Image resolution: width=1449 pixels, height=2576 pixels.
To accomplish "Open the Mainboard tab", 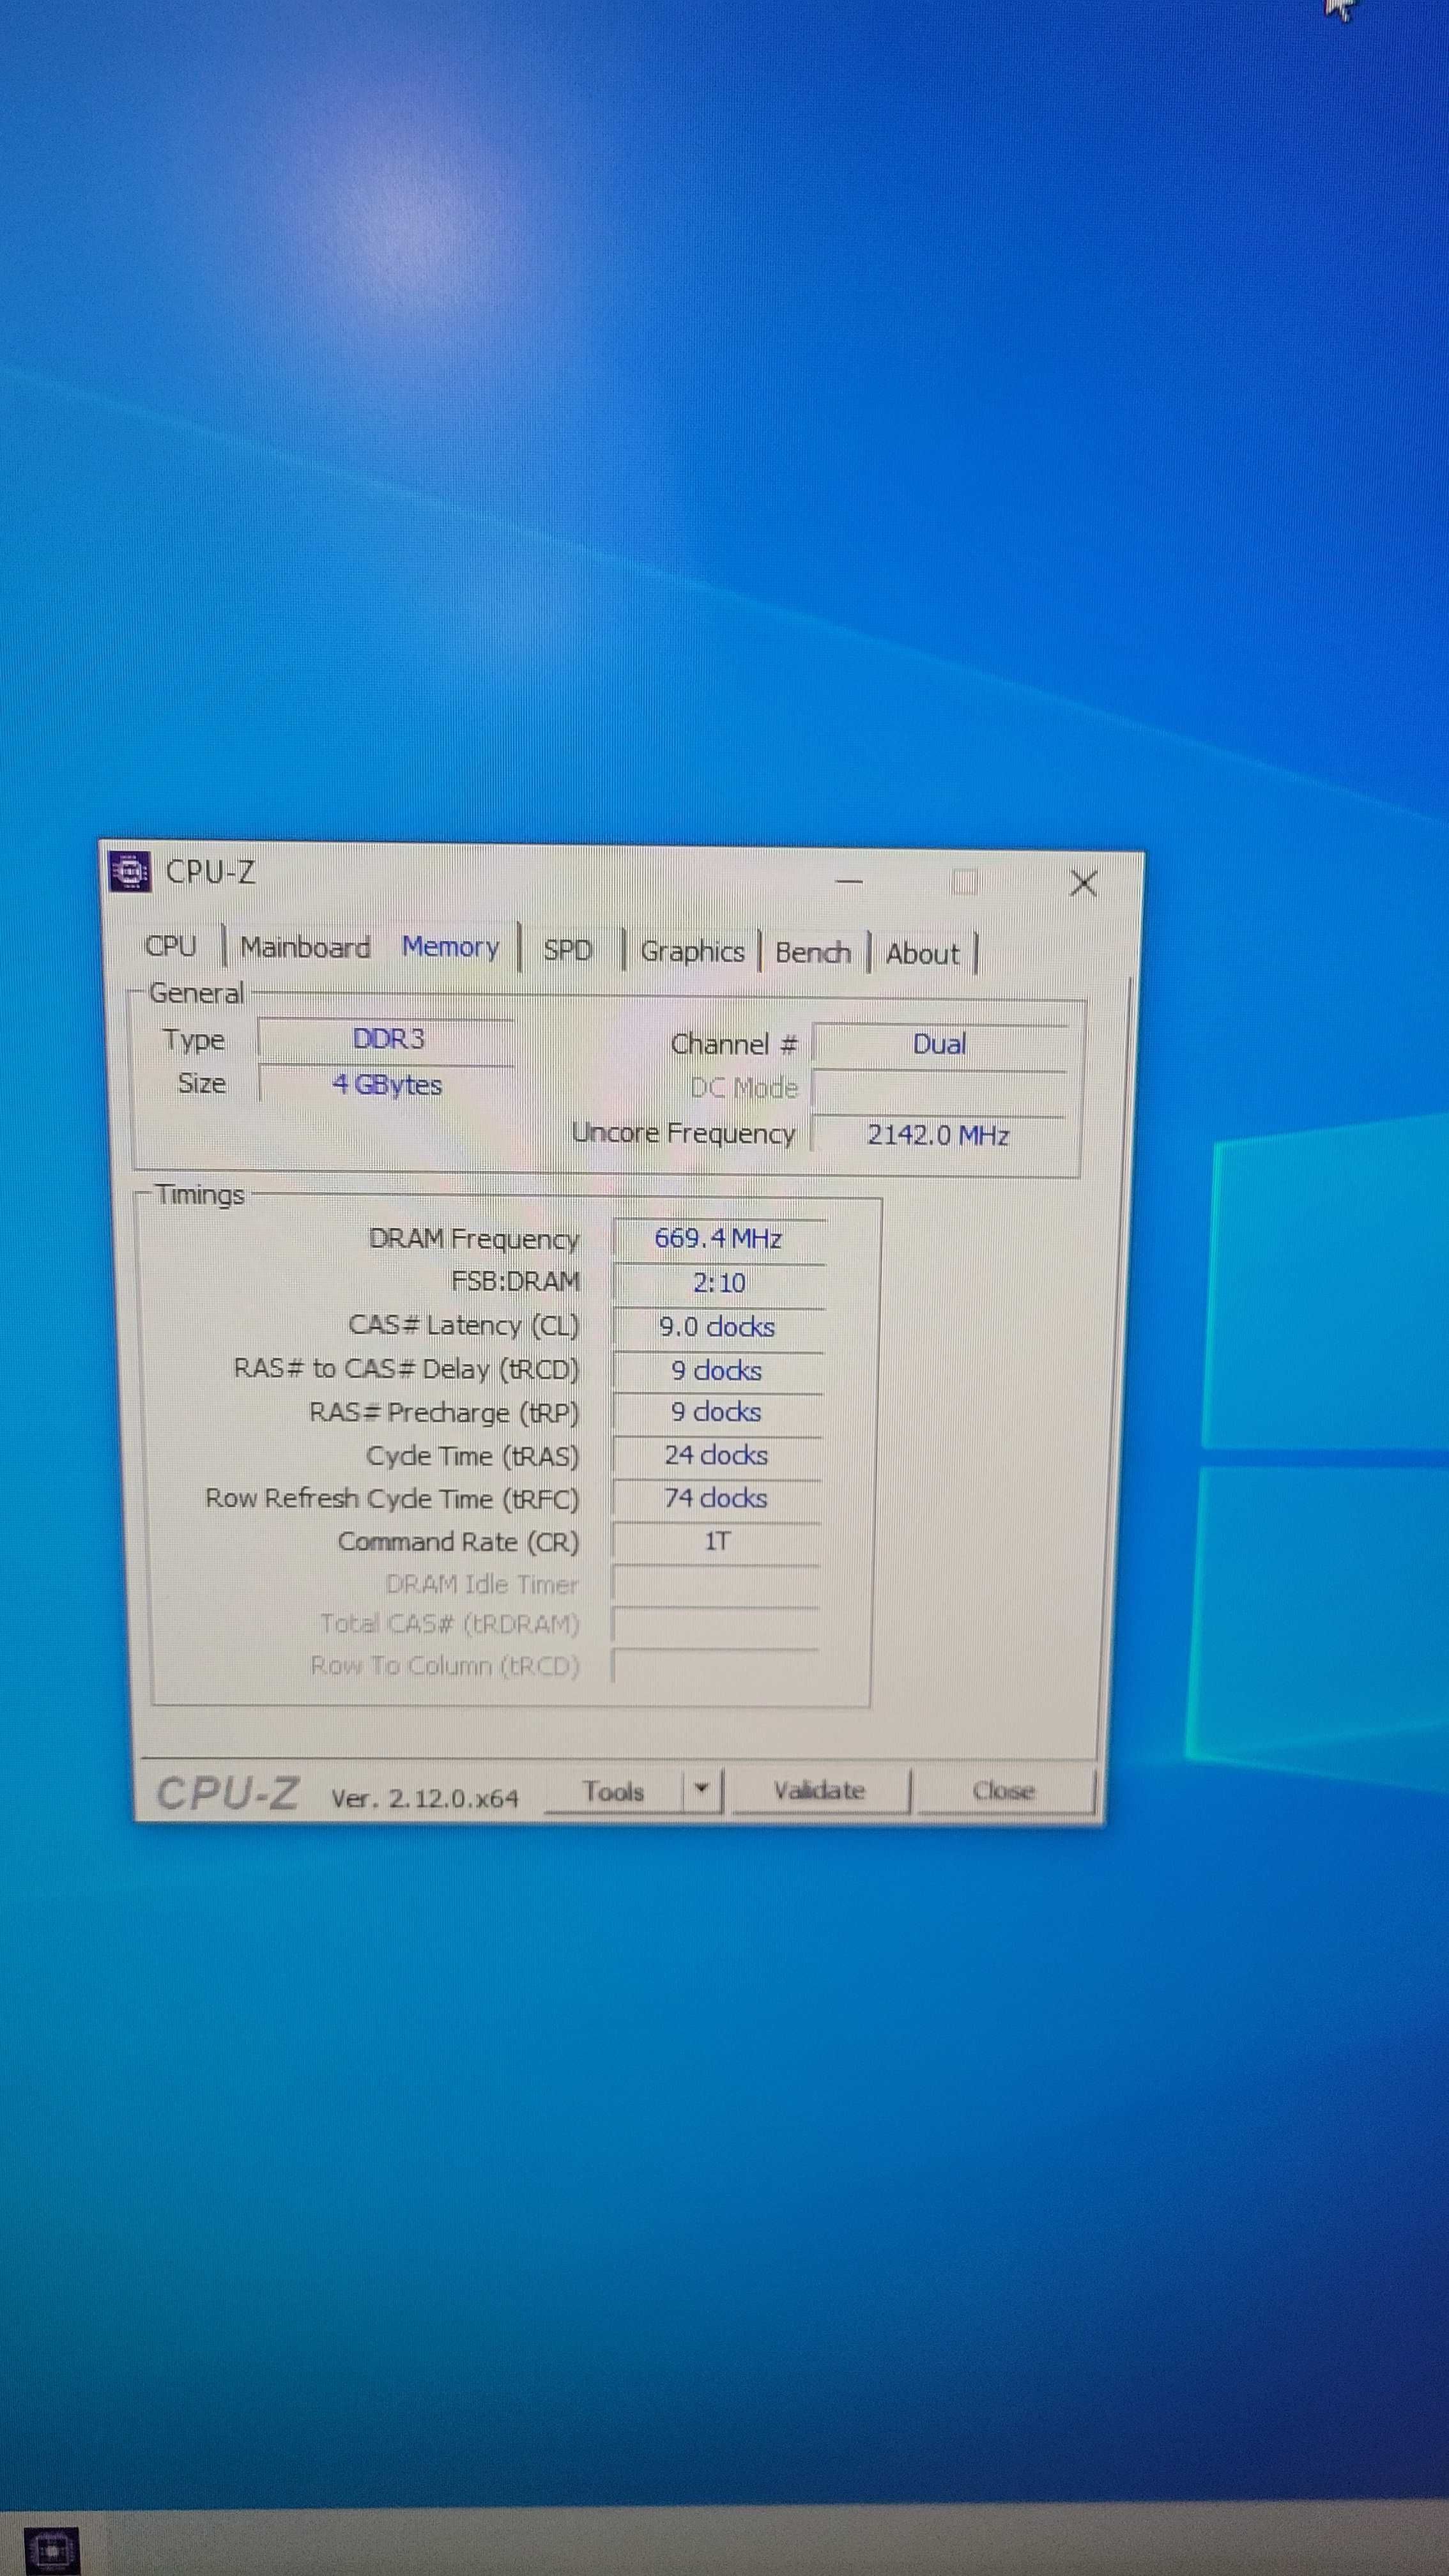I will (x=305, y=947).
